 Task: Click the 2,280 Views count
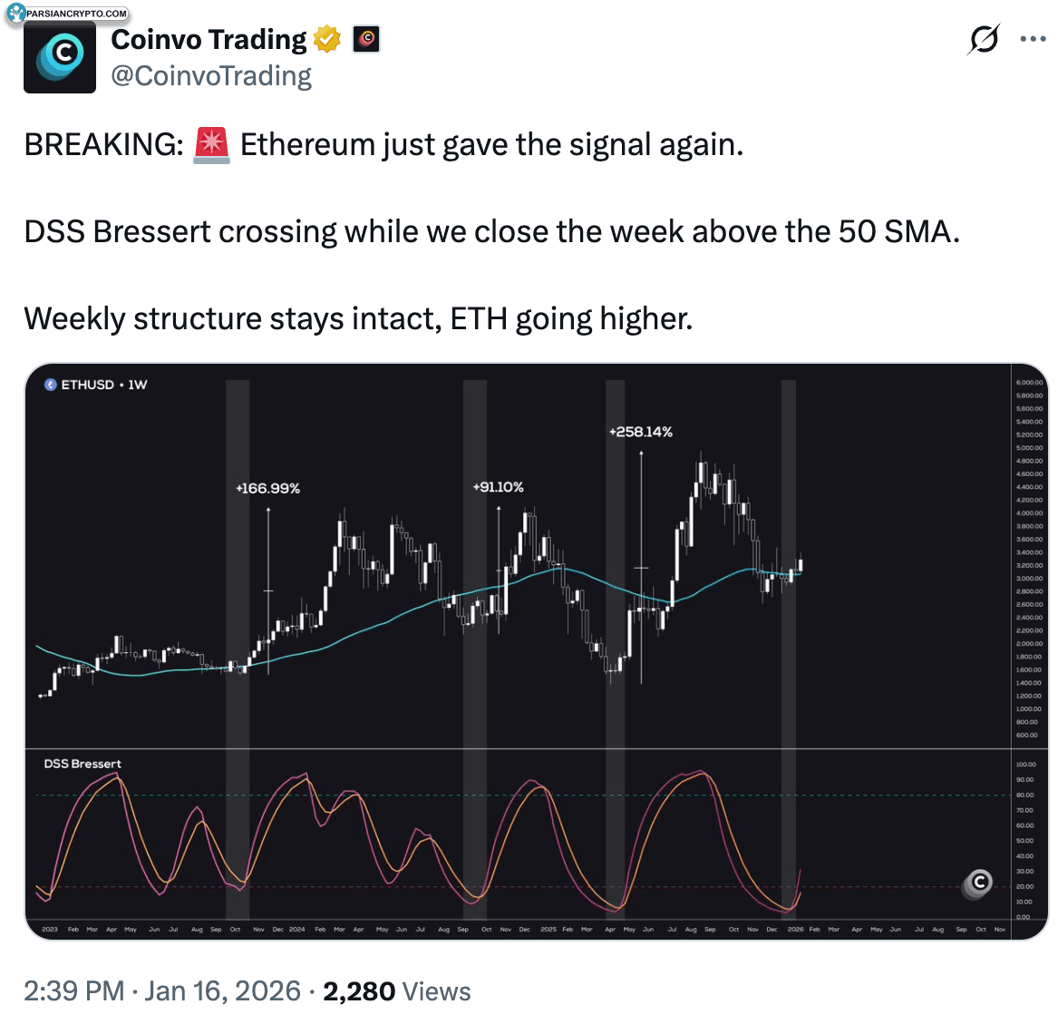tap(396, 991)
